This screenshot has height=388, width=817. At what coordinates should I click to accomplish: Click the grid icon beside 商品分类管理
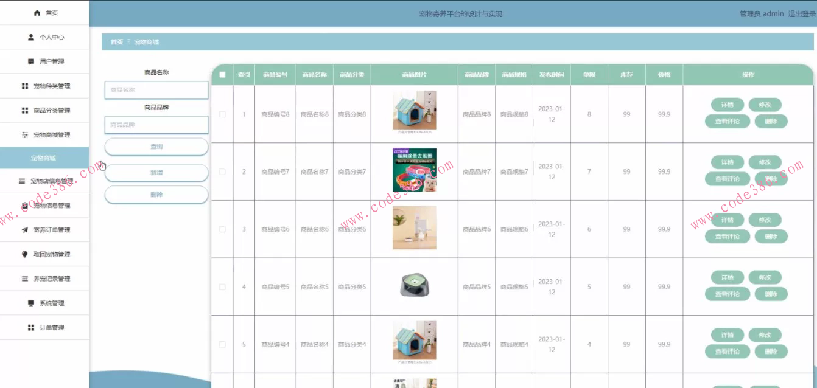point(25,110)
